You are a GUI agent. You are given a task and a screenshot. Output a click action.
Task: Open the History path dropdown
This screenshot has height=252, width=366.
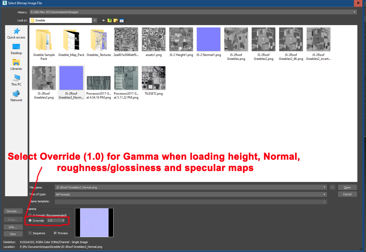click(354, 12)
